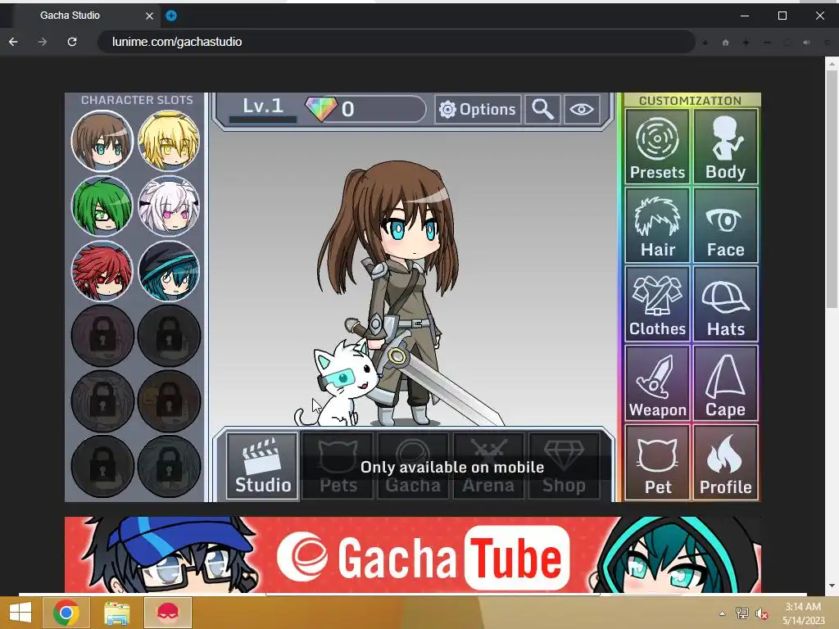The image size is (839, 629).
Task: Open the Hair customization panel
Action: [657, 225]
